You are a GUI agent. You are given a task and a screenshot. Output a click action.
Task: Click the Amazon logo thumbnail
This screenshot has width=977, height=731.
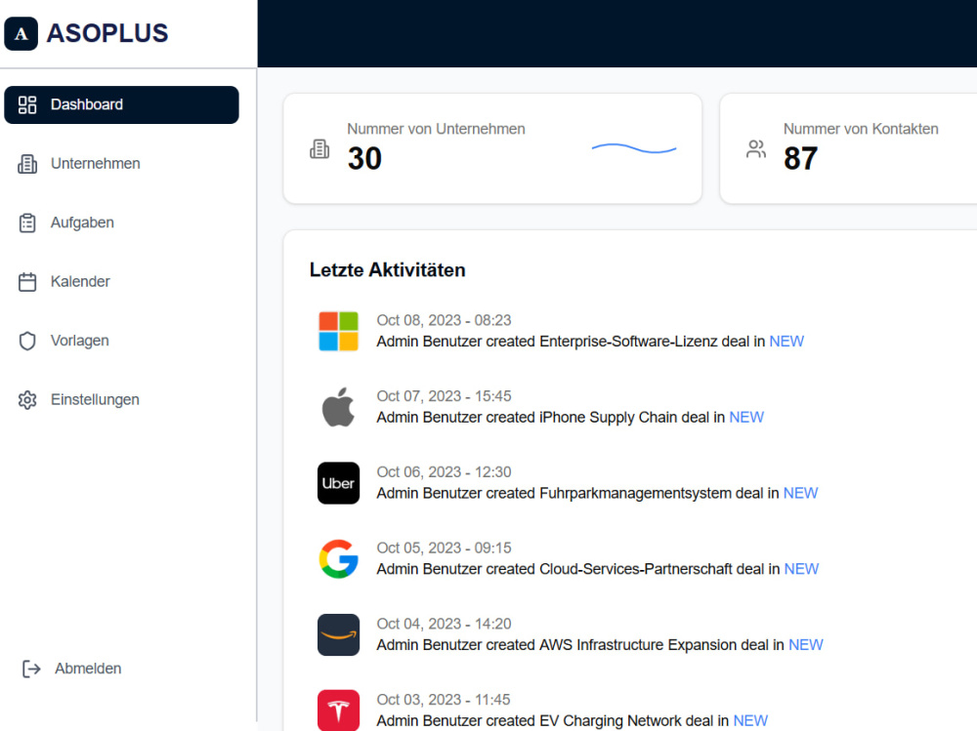[338, 635]
